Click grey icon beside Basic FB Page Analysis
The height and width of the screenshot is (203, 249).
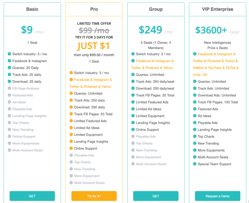click(x=9, y=89)
